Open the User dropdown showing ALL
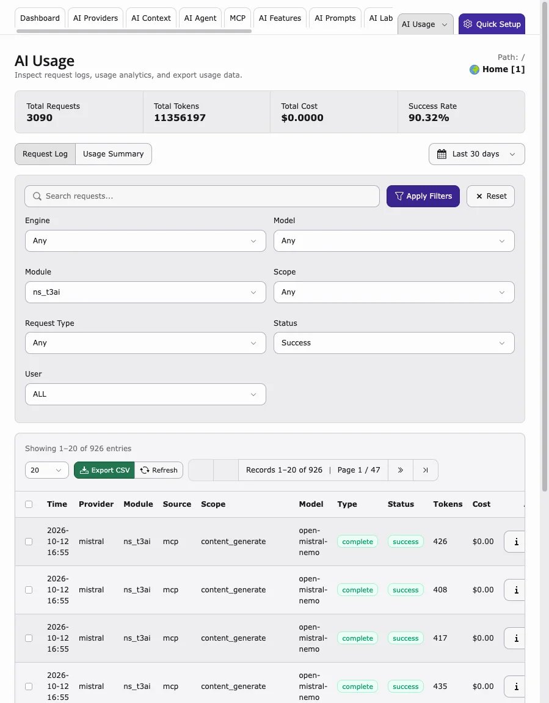The height and width of the screenshot is (703, 549). point(145,394)
